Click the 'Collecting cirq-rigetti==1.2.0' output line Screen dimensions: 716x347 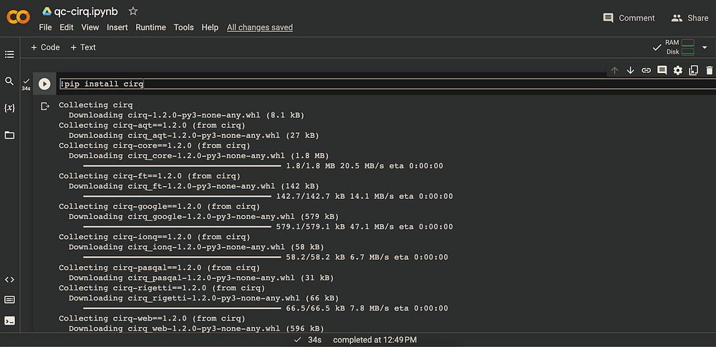click(x=162, y=288)
